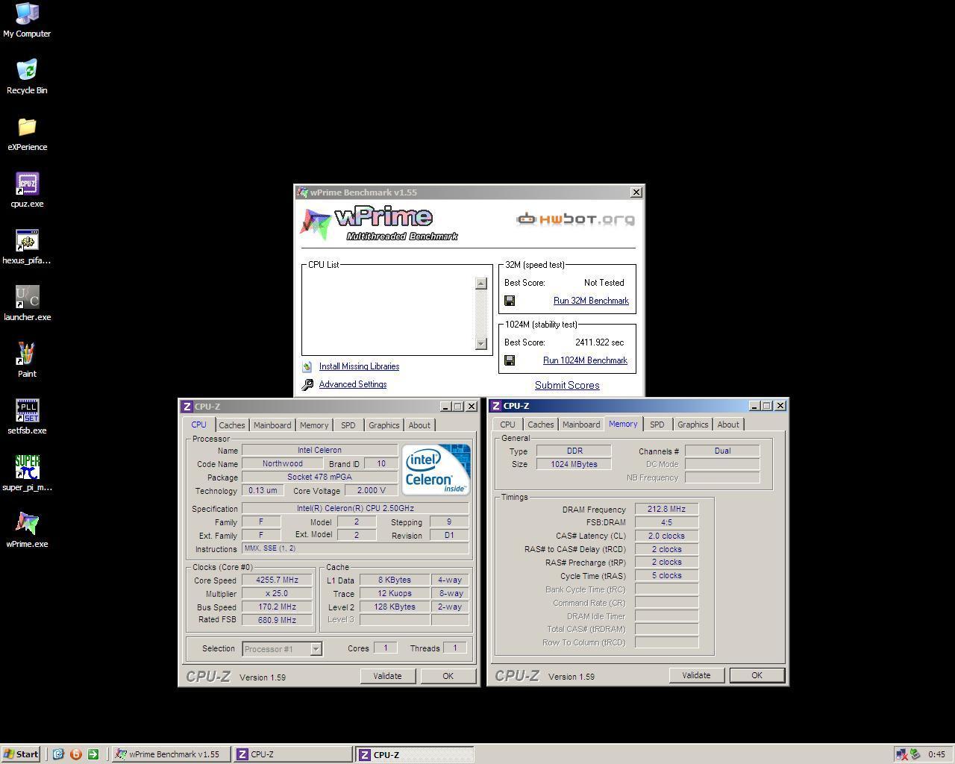Click inside the CPU List box
This screenshot has height=764, width=955.
click(388, 313)
